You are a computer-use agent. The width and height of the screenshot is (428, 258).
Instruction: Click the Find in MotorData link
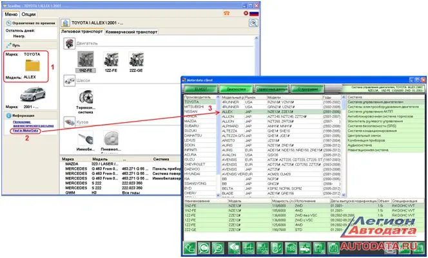(x=25, y=131)
